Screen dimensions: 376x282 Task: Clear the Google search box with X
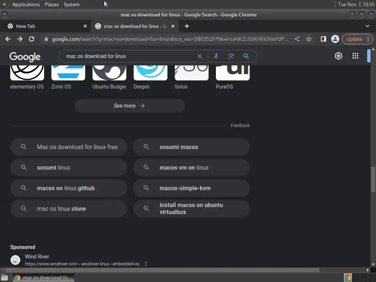(x=199, y=56)
